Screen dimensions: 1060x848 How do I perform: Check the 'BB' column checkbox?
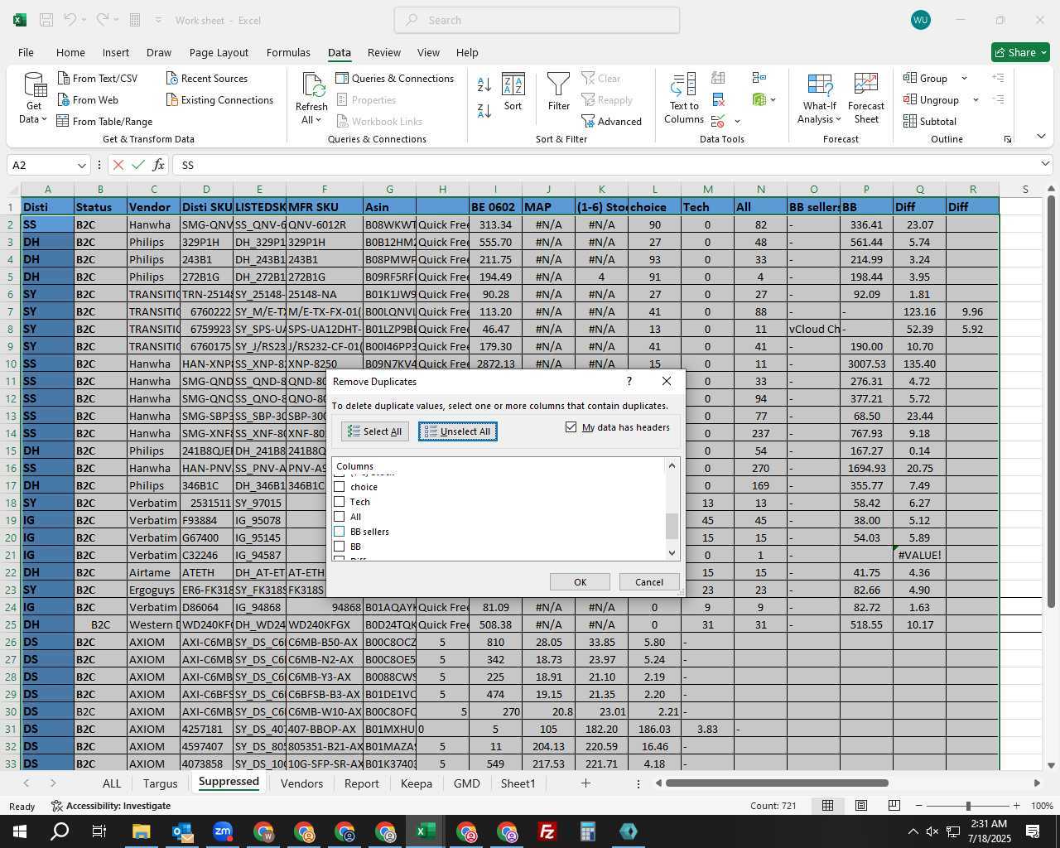pyautogui.click(x=339, y=547)
